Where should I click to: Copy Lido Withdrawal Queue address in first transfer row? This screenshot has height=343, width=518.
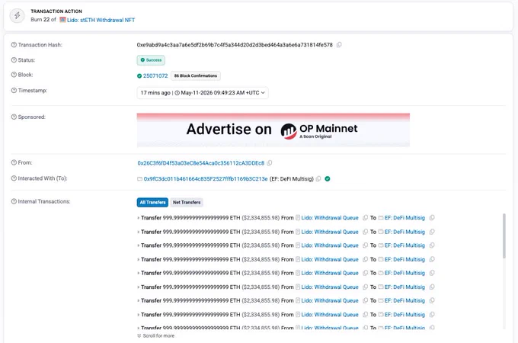coord(365,218)
